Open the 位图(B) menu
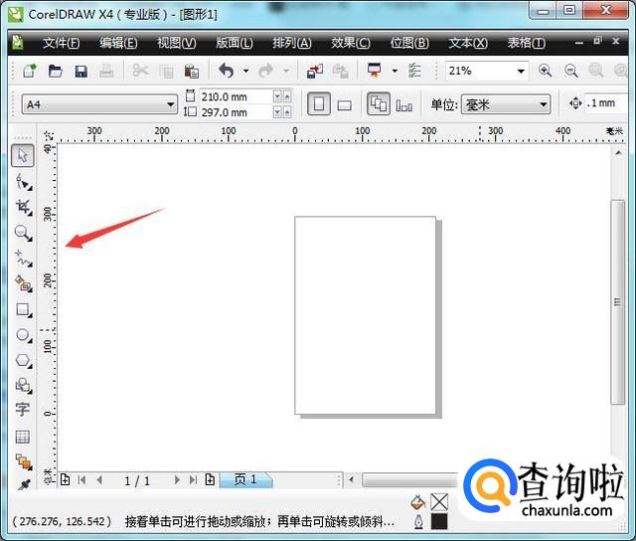636x541 pixels. tap(409, 43)
